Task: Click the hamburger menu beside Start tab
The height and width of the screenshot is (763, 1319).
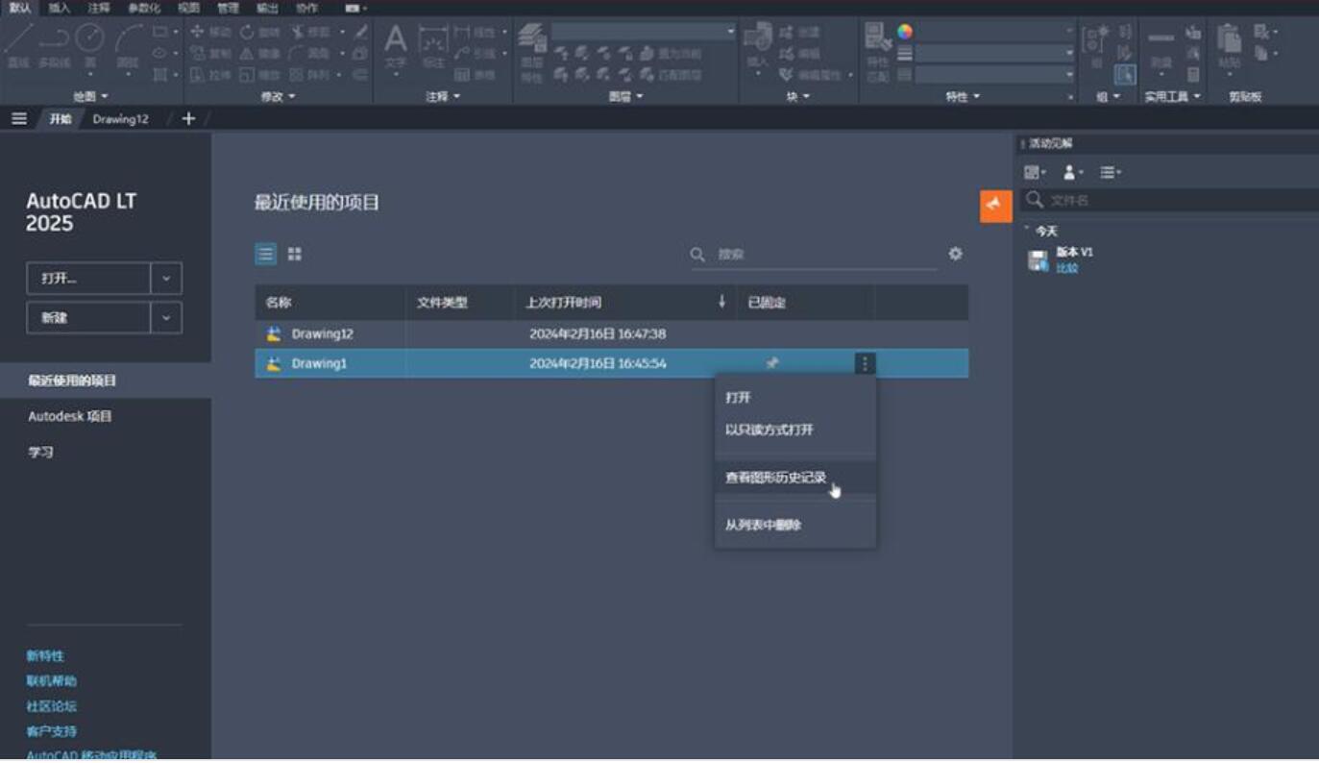Action: click(x=18, y=118)
